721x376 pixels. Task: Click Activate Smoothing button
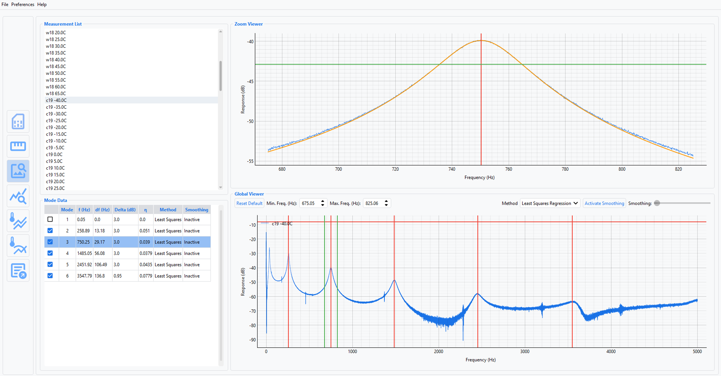tap(604, 203)
